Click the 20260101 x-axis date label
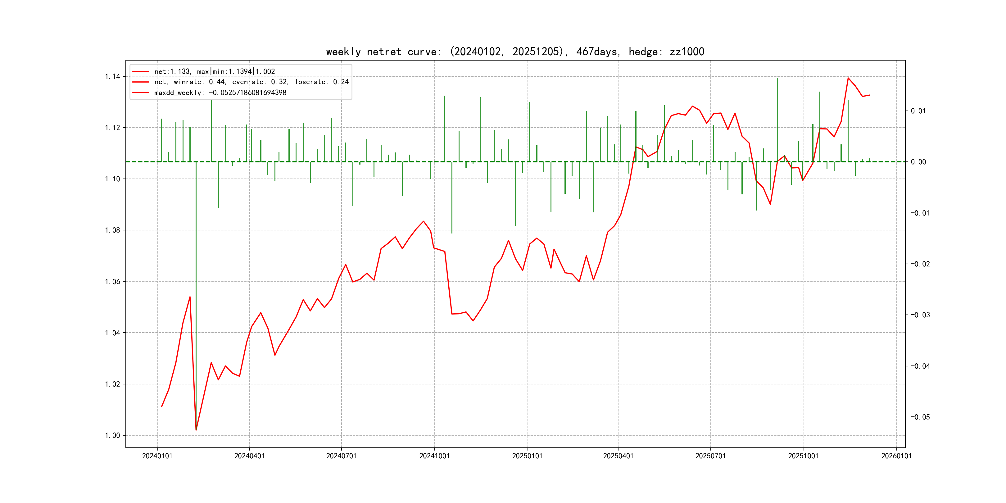The height and width of the screenshot is (503, 1006). 896,456
